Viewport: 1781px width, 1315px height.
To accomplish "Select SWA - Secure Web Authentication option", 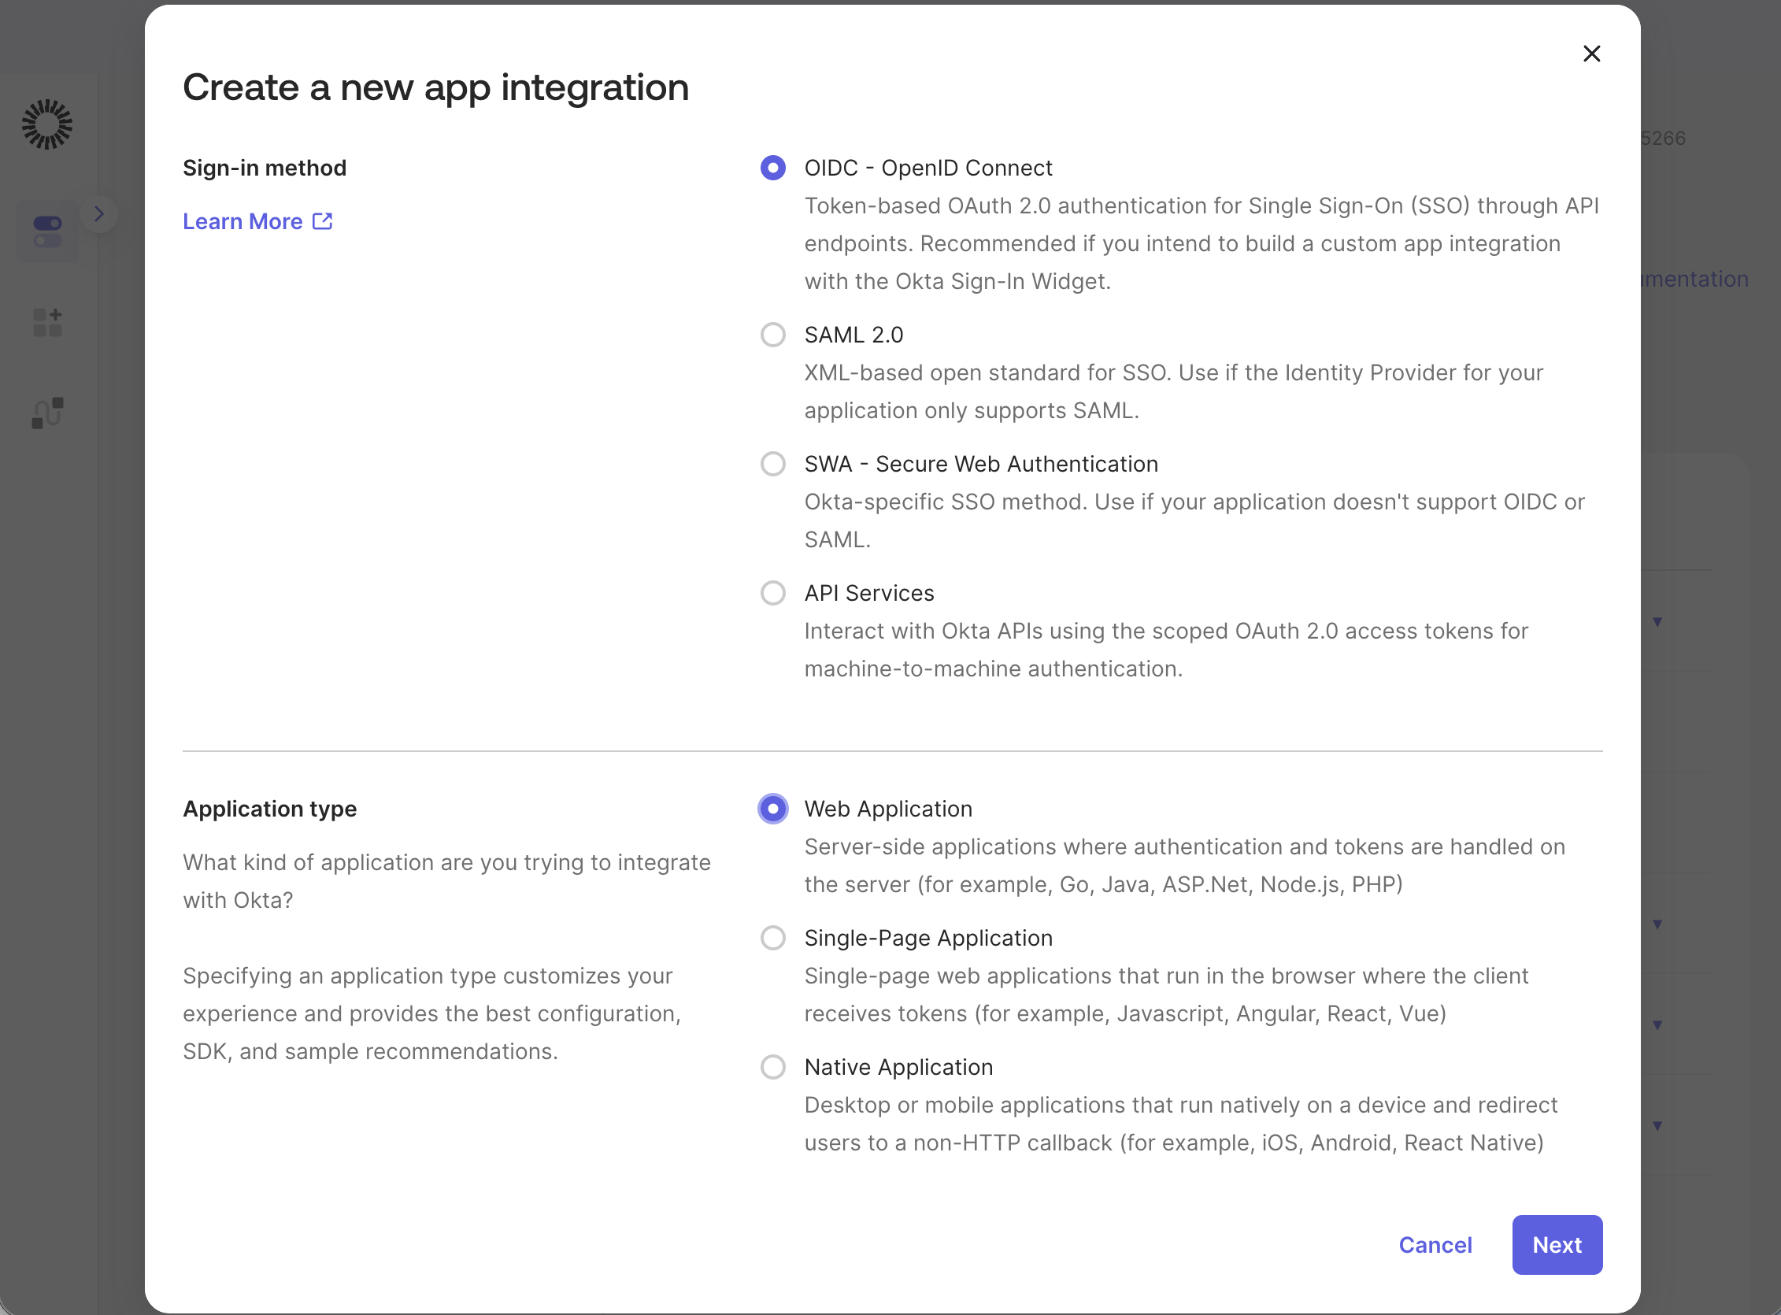I will pyautogui.click(x=772, y=463).
